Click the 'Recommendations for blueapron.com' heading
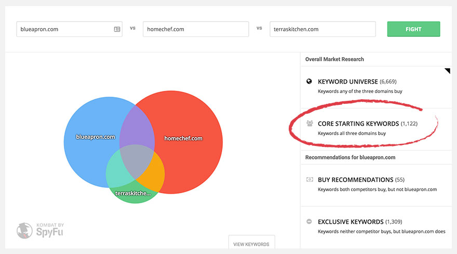Screen dimensions: 457x254 pos(351,157)
